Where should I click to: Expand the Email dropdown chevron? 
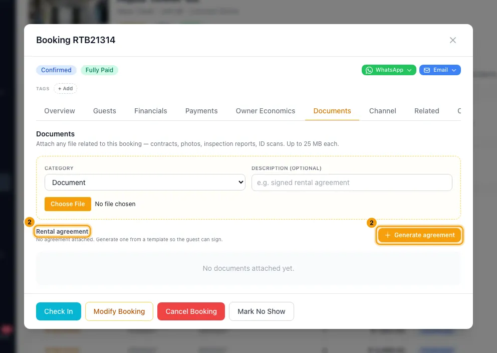[453, 70]
